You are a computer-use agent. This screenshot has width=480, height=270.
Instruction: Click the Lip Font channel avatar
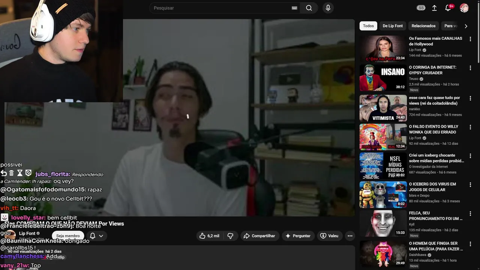[x=9, y=236]
